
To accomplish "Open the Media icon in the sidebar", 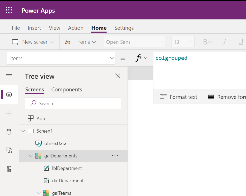I will coord(9,150).
